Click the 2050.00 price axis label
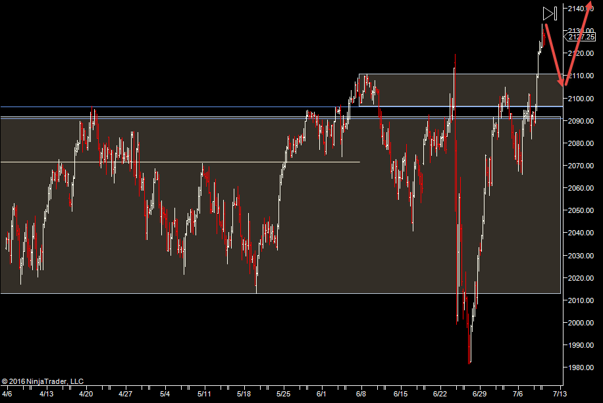This screenshot has width=603, height=403. (x=582, y=210)
